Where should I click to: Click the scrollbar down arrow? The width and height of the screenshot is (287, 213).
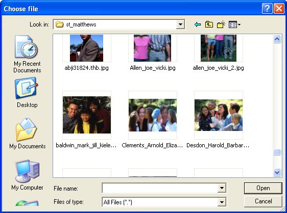pos(277,172)
